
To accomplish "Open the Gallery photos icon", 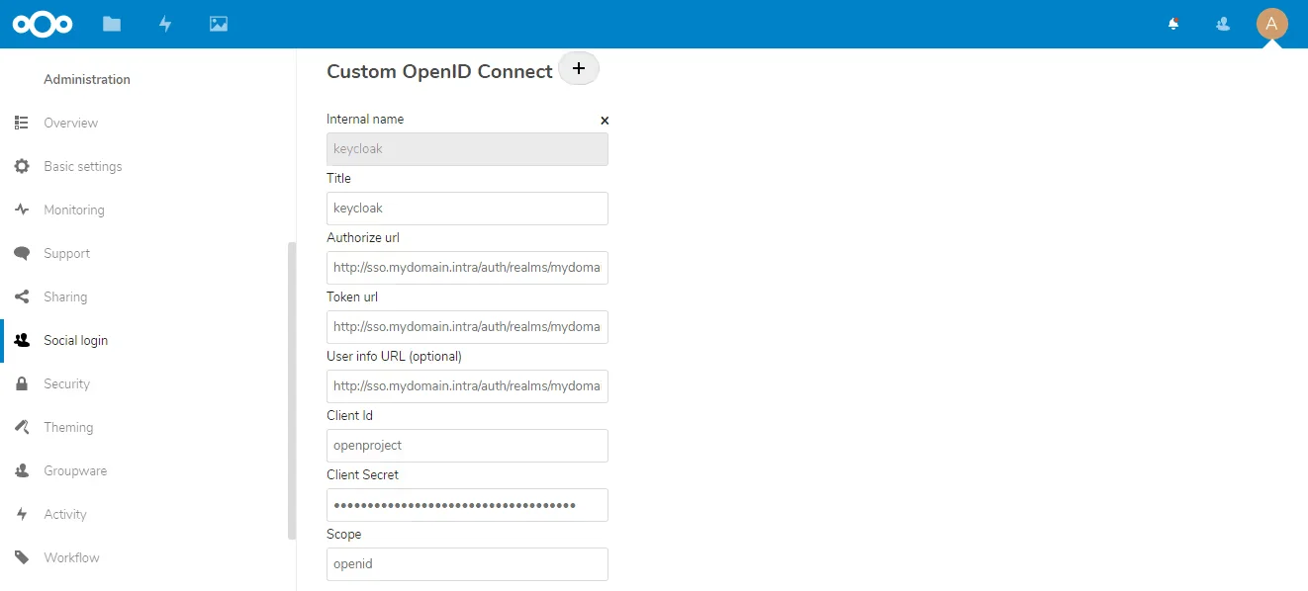I will (219, 24).
